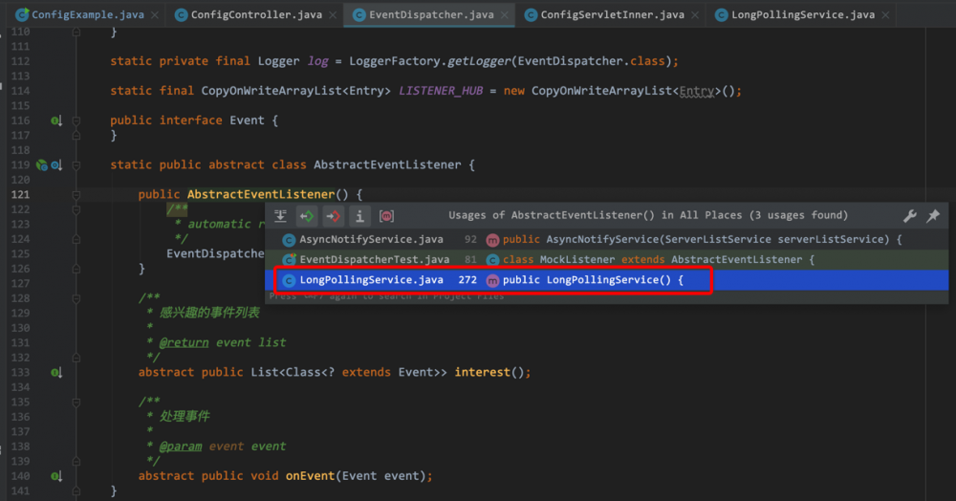Collapse the comment fold at line 122
Image resolution: width=956 pixels, height=501 pixels.
point(76,209)
